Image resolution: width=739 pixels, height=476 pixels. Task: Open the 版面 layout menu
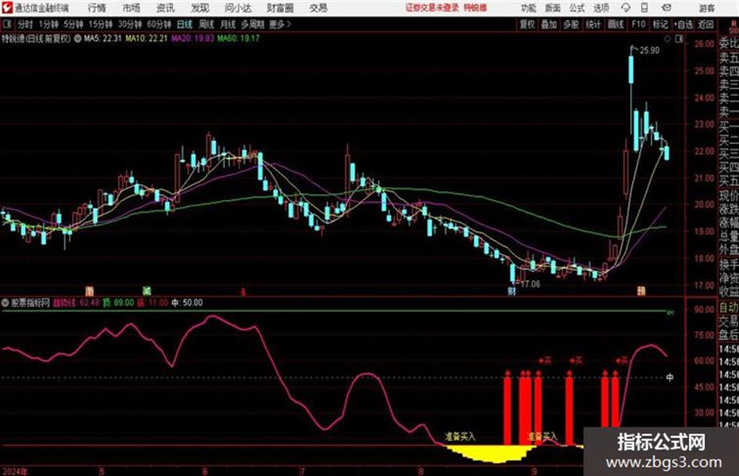(552, 8)
